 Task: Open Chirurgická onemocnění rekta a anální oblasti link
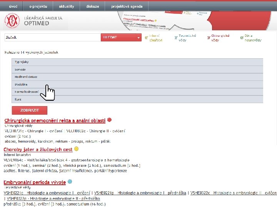click(x=55, y=121)
